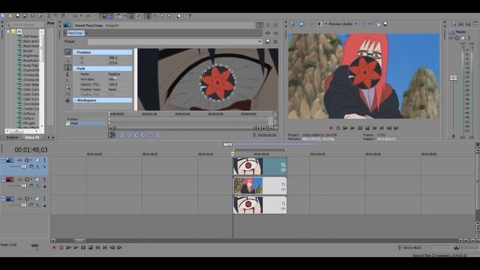Viewport: 480px width, 270px height.
Task: Switch to the Explorer tab
Action: tap(12, 137)
